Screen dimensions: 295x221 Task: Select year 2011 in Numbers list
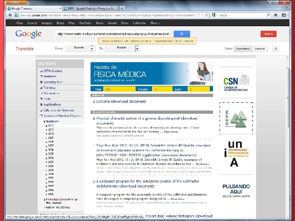click(51, 129)
